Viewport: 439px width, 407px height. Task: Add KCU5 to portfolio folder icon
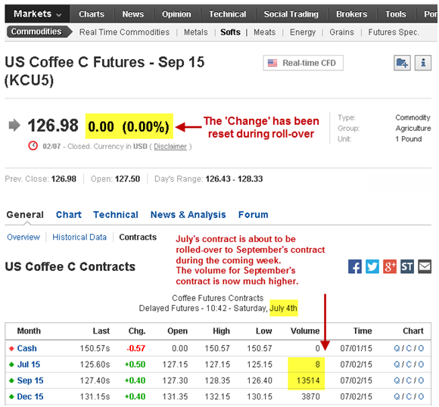402,63
